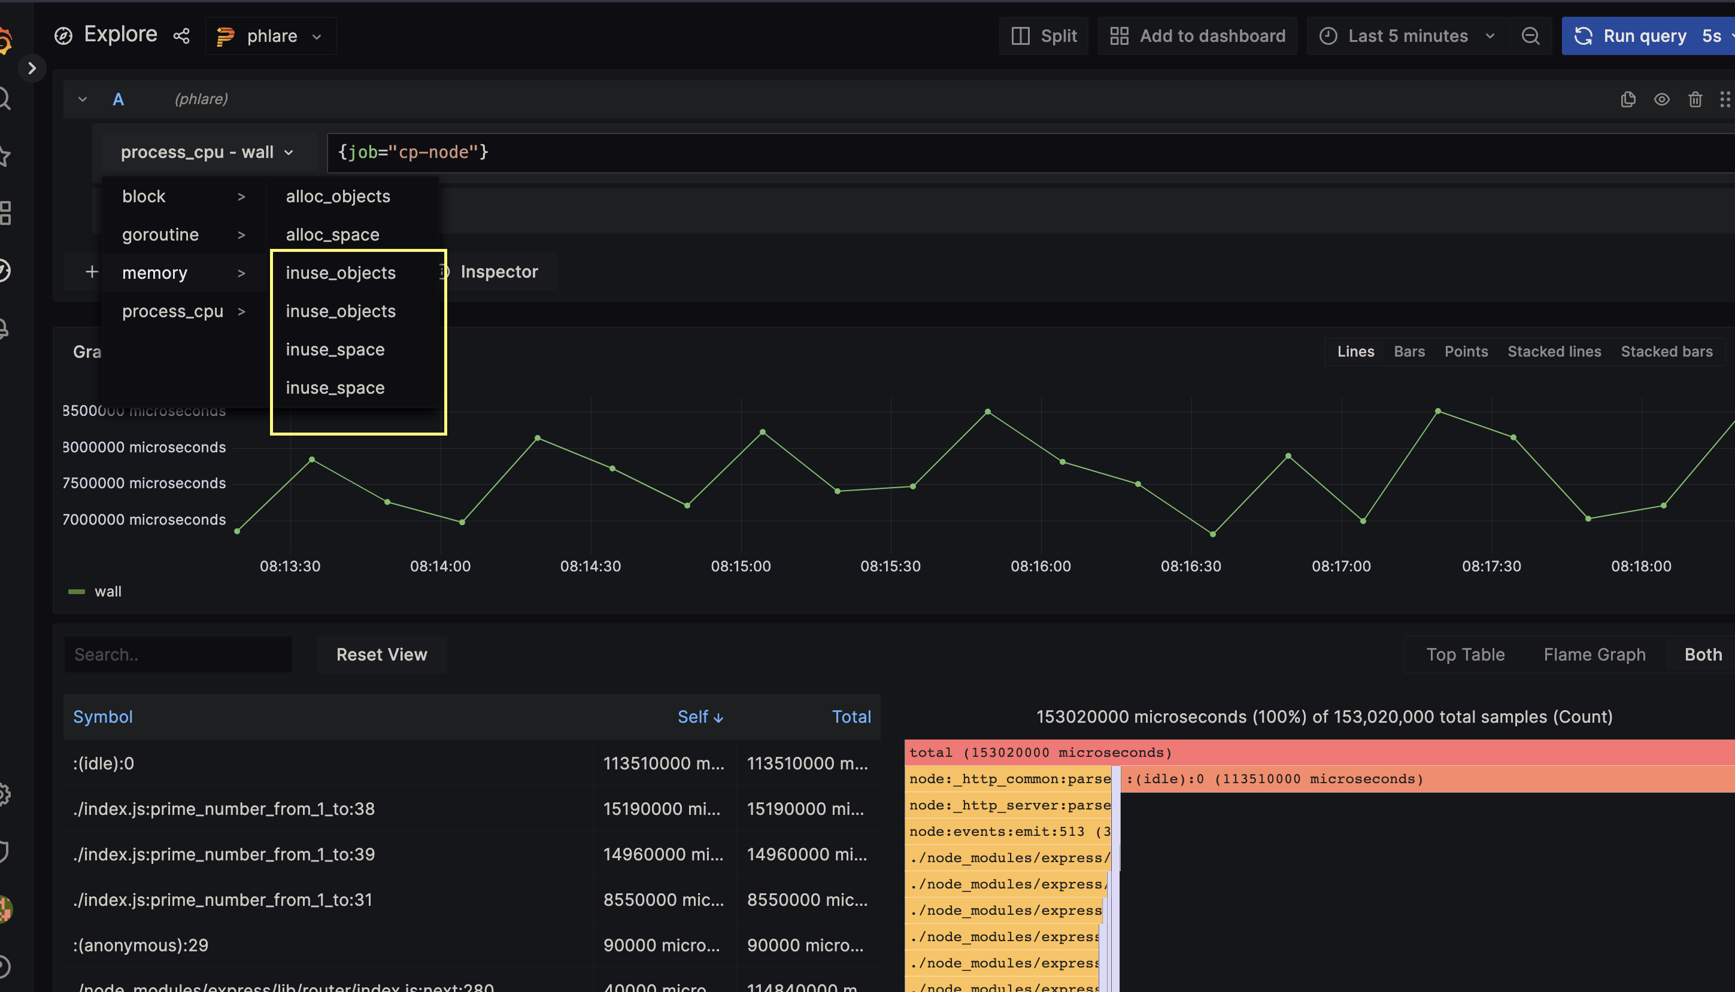Sort the table by the Total column
Screen dimensions: 1735x992
[851, 716]
